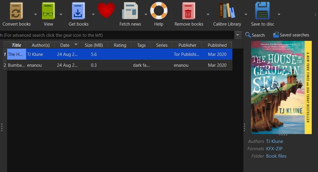Viewport: 318px width, 172px height.
Task: Open the Date column sort dropdown
Action: click(x=75, y=45)
